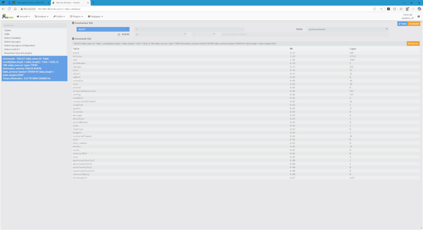423x230 pixels.
Task: Click the event table row name
Action: click(x=76, y=53)
